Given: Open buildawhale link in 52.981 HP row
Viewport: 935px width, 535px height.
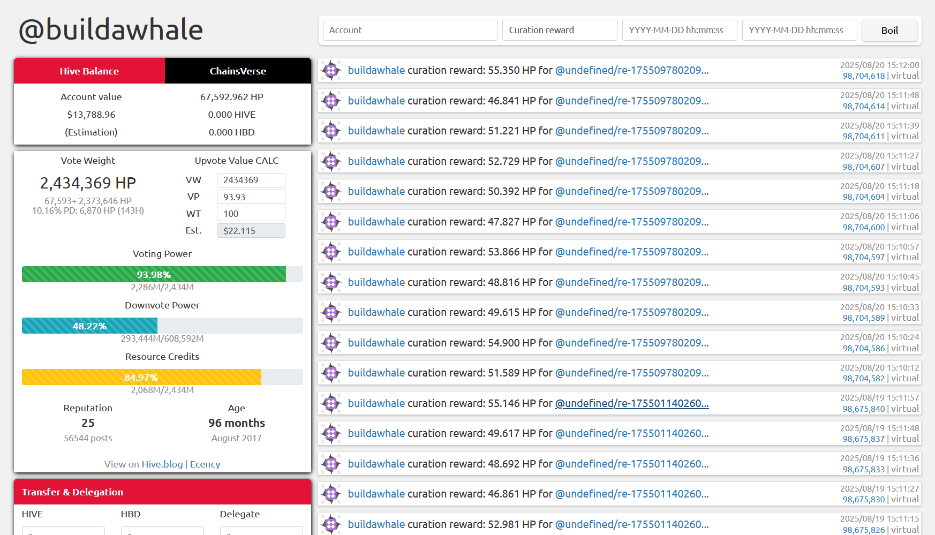Looking at the screenshot, I should click(x=376, y=524).
